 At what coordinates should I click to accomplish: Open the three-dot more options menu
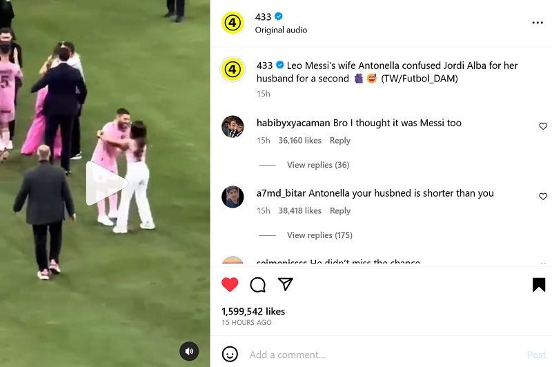pos(538,23)
